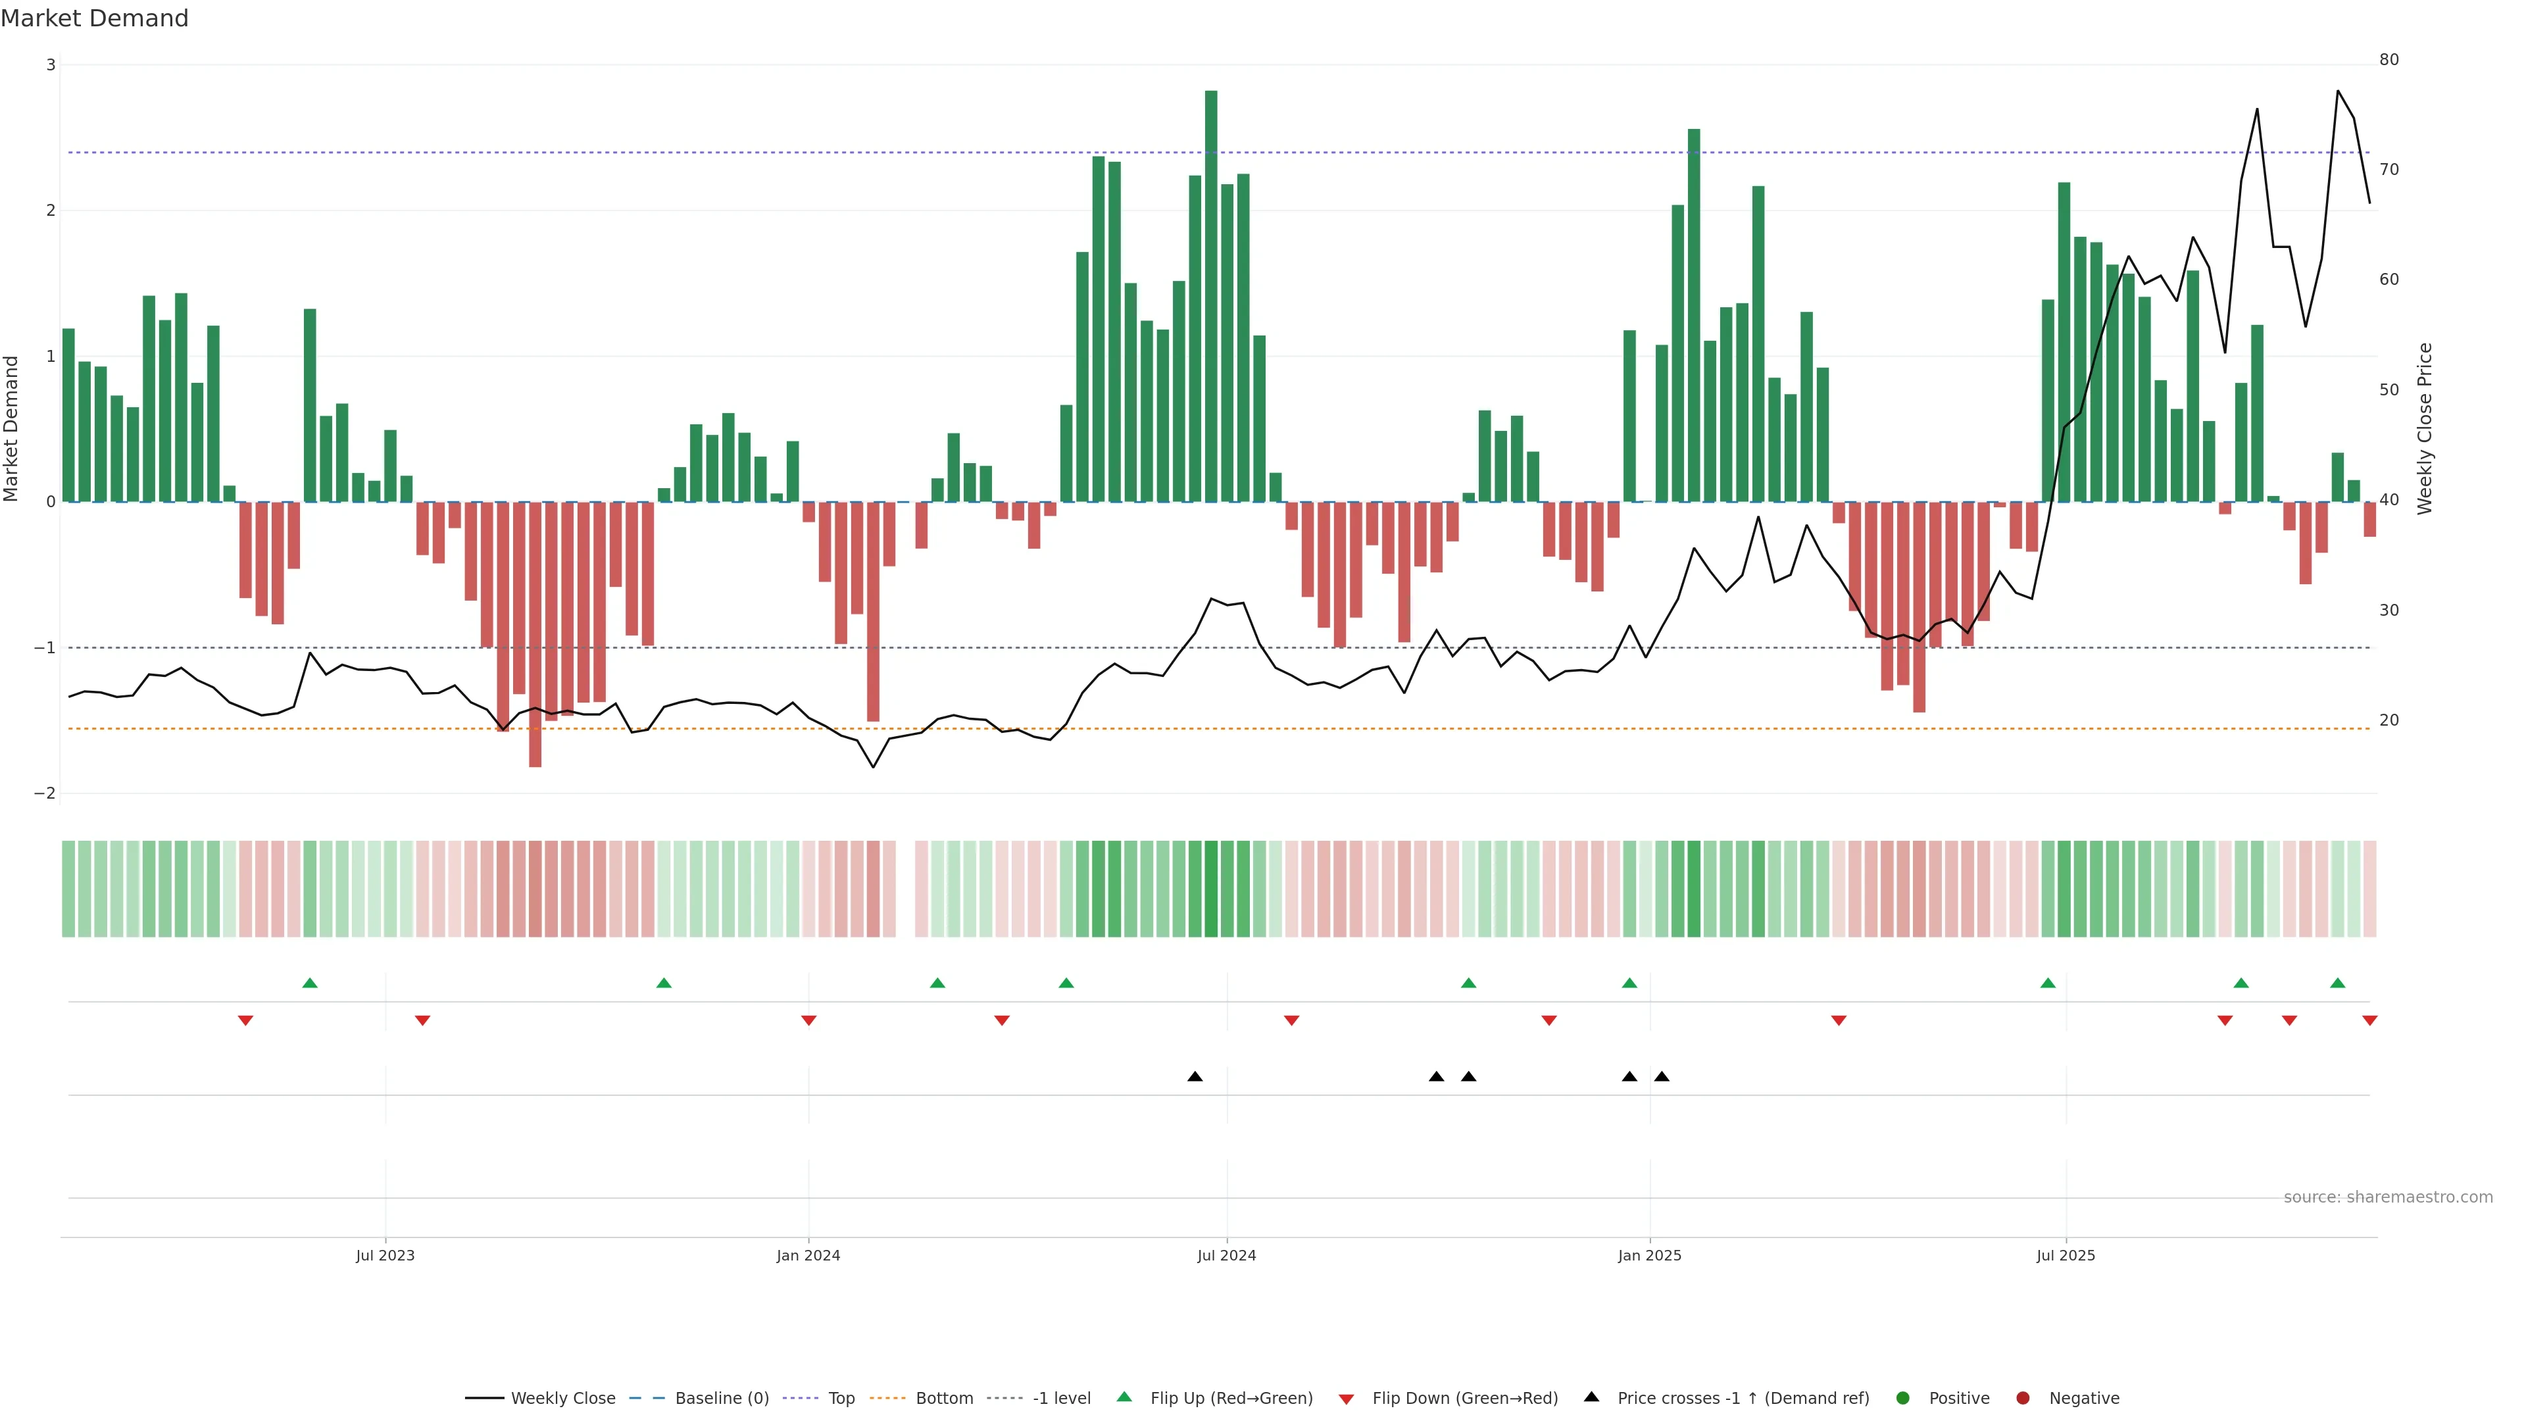2526x1421 pixels.
Task: Hide the Weekly Close line via legend
Action: point(563,1397)
